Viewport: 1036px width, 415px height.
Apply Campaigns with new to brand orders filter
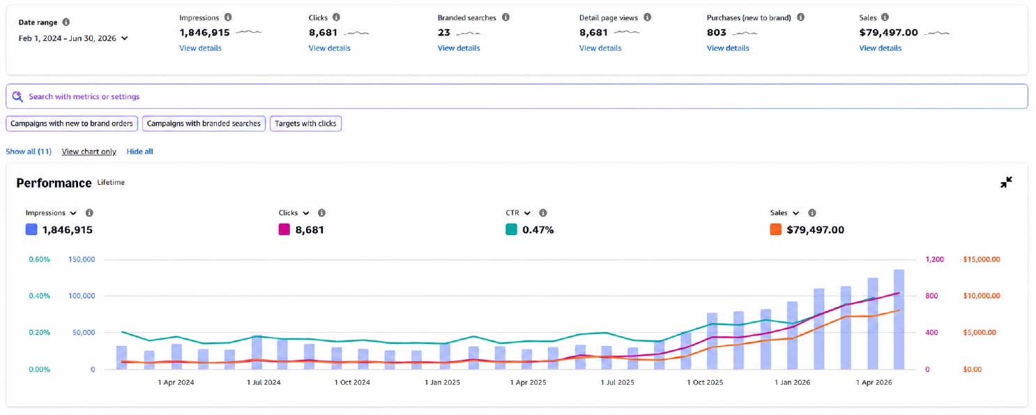[72, 123]
